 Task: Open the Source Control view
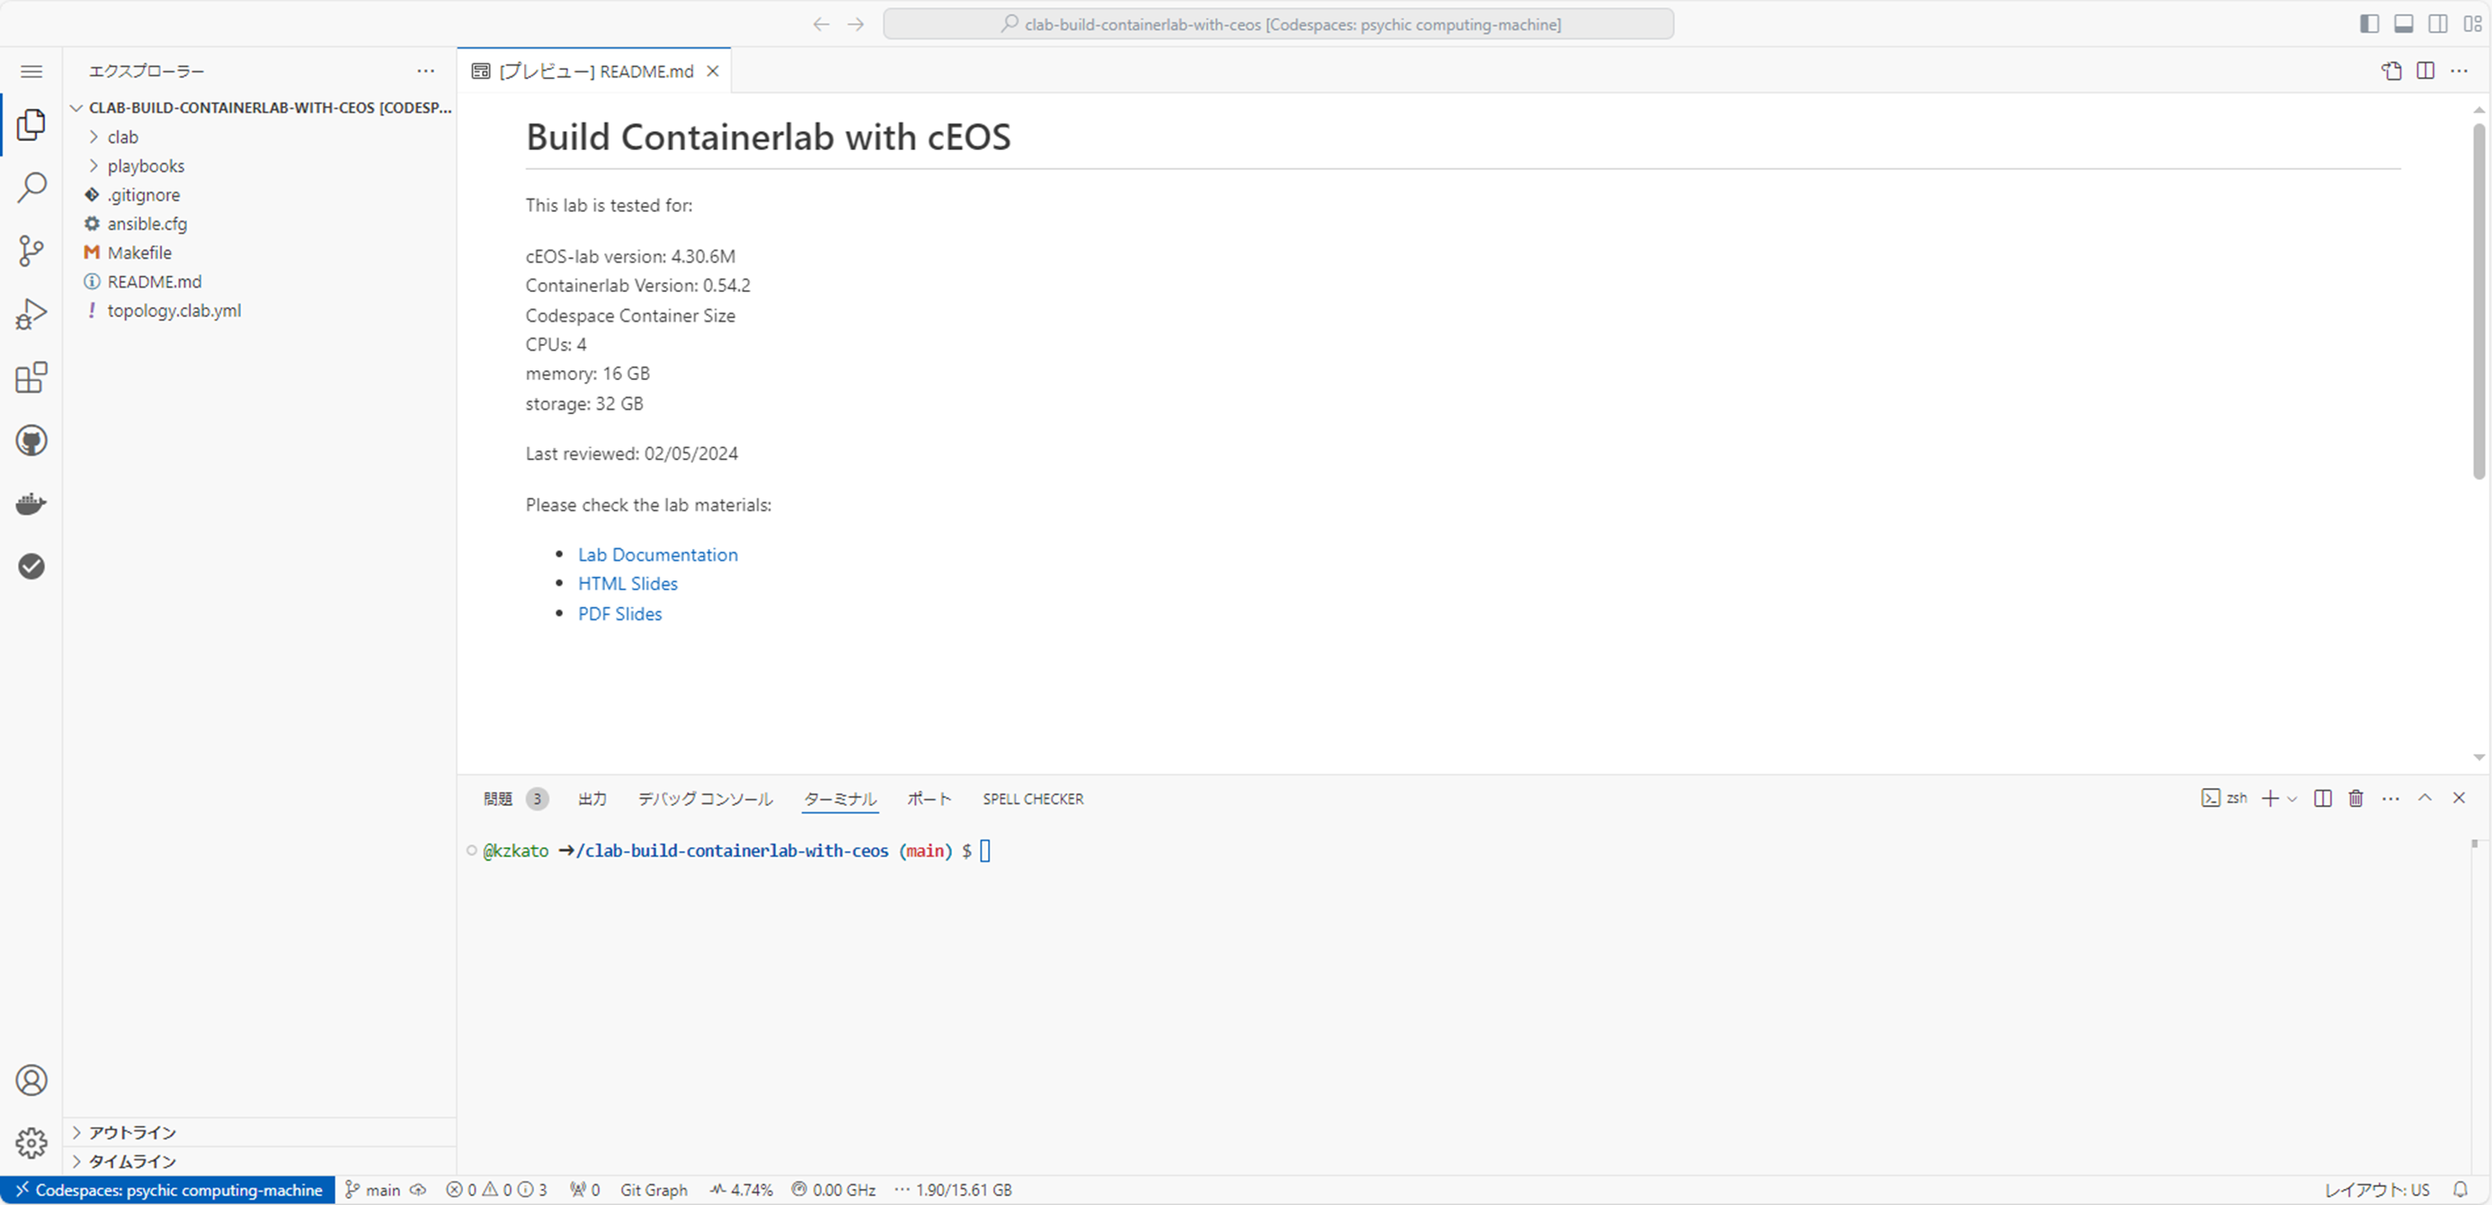(x=31, y=251)
